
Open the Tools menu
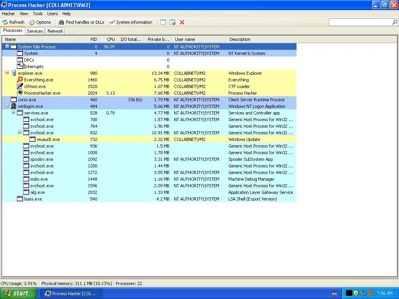click(38, 14)
